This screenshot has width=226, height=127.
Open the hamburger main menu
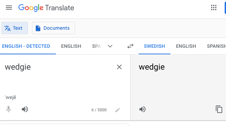tap(9, 8)
